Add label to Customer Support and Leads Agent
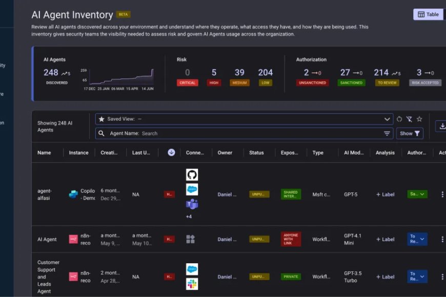446x297 pixels. coord(385,277)
